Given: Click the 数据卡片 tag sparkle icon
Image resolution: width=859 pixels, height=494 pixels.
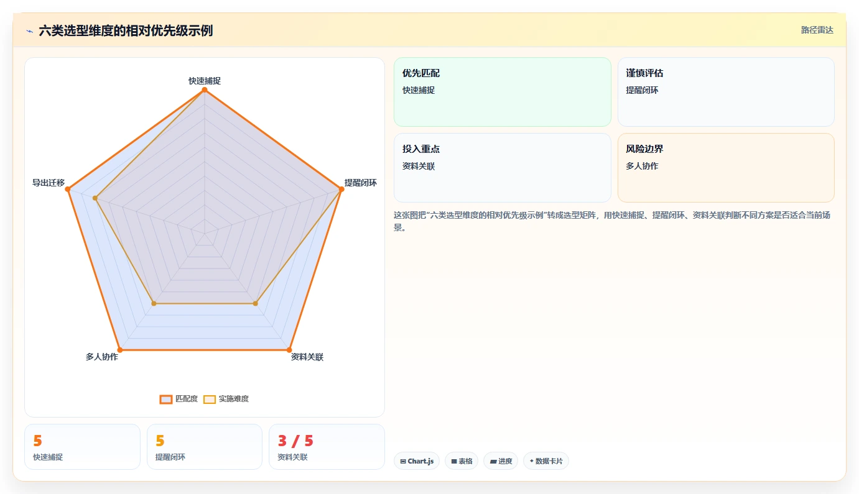Looking at the screenshot, I should (x=531, y=461).
